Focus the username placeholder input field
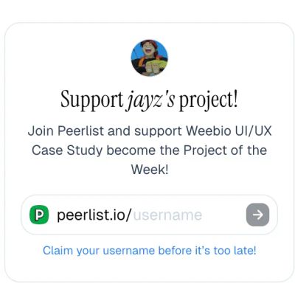 (x=167, y=215)
